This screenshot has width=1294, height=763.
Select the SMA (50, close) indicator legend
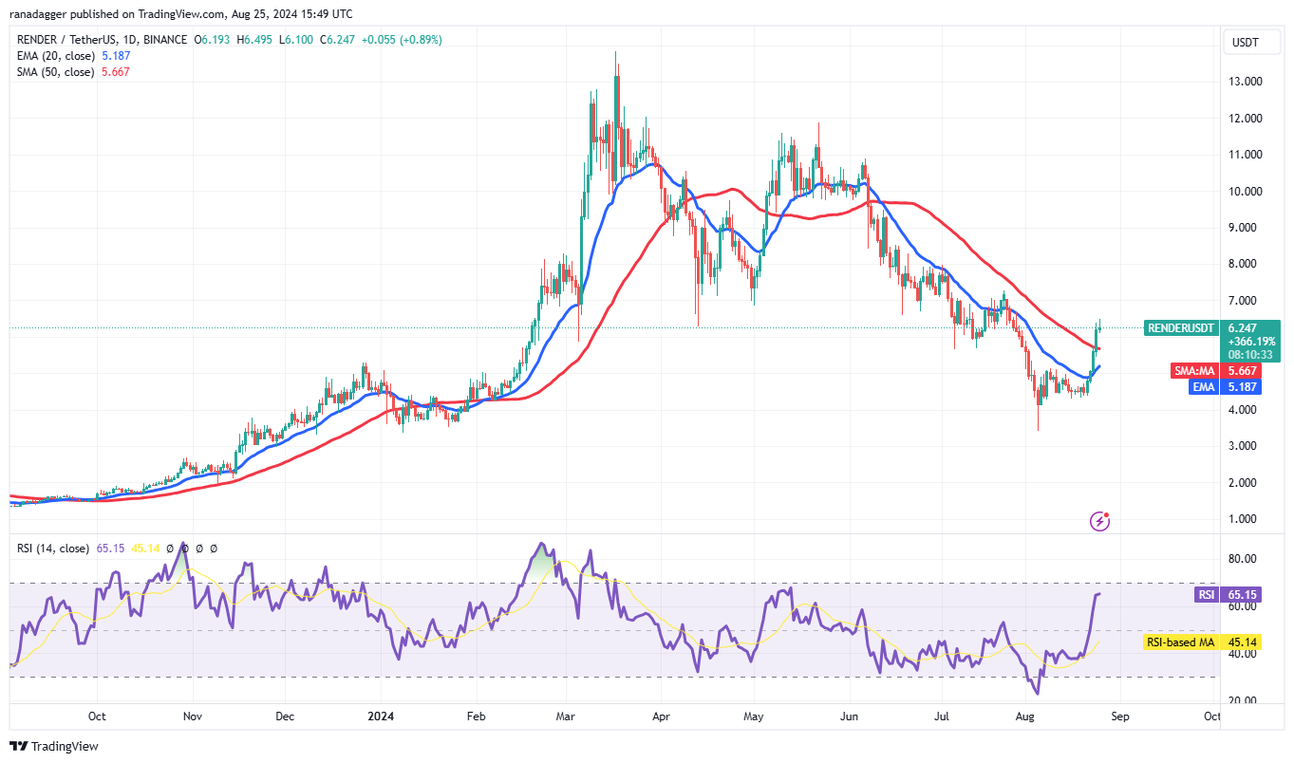54,72
